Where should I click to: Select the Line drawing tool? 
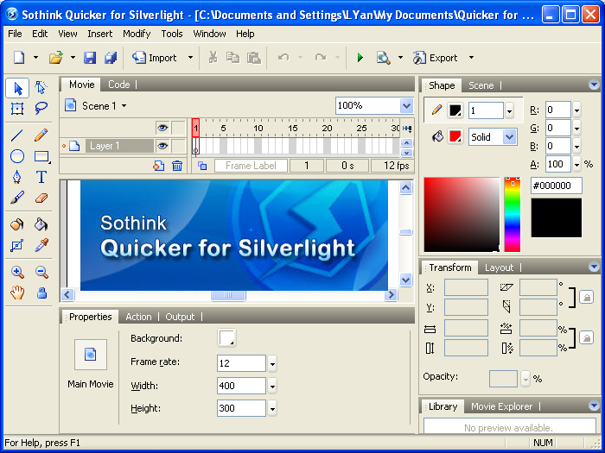(x=17, y=135)
